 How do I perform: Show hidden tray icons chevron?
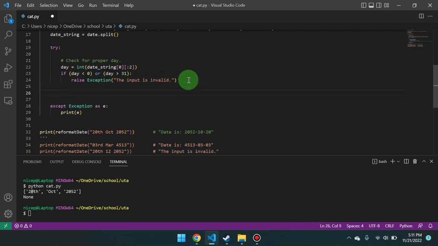point(349,238)
